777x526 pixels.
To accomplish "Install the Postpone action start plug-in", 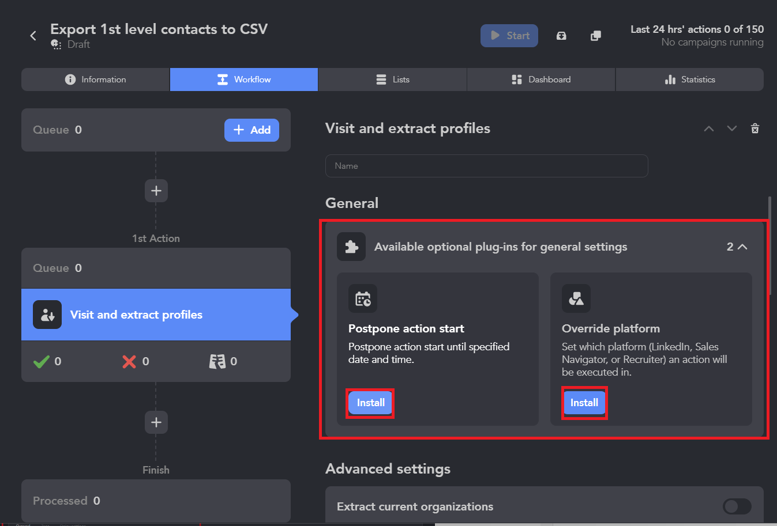I will coord(370,403).
